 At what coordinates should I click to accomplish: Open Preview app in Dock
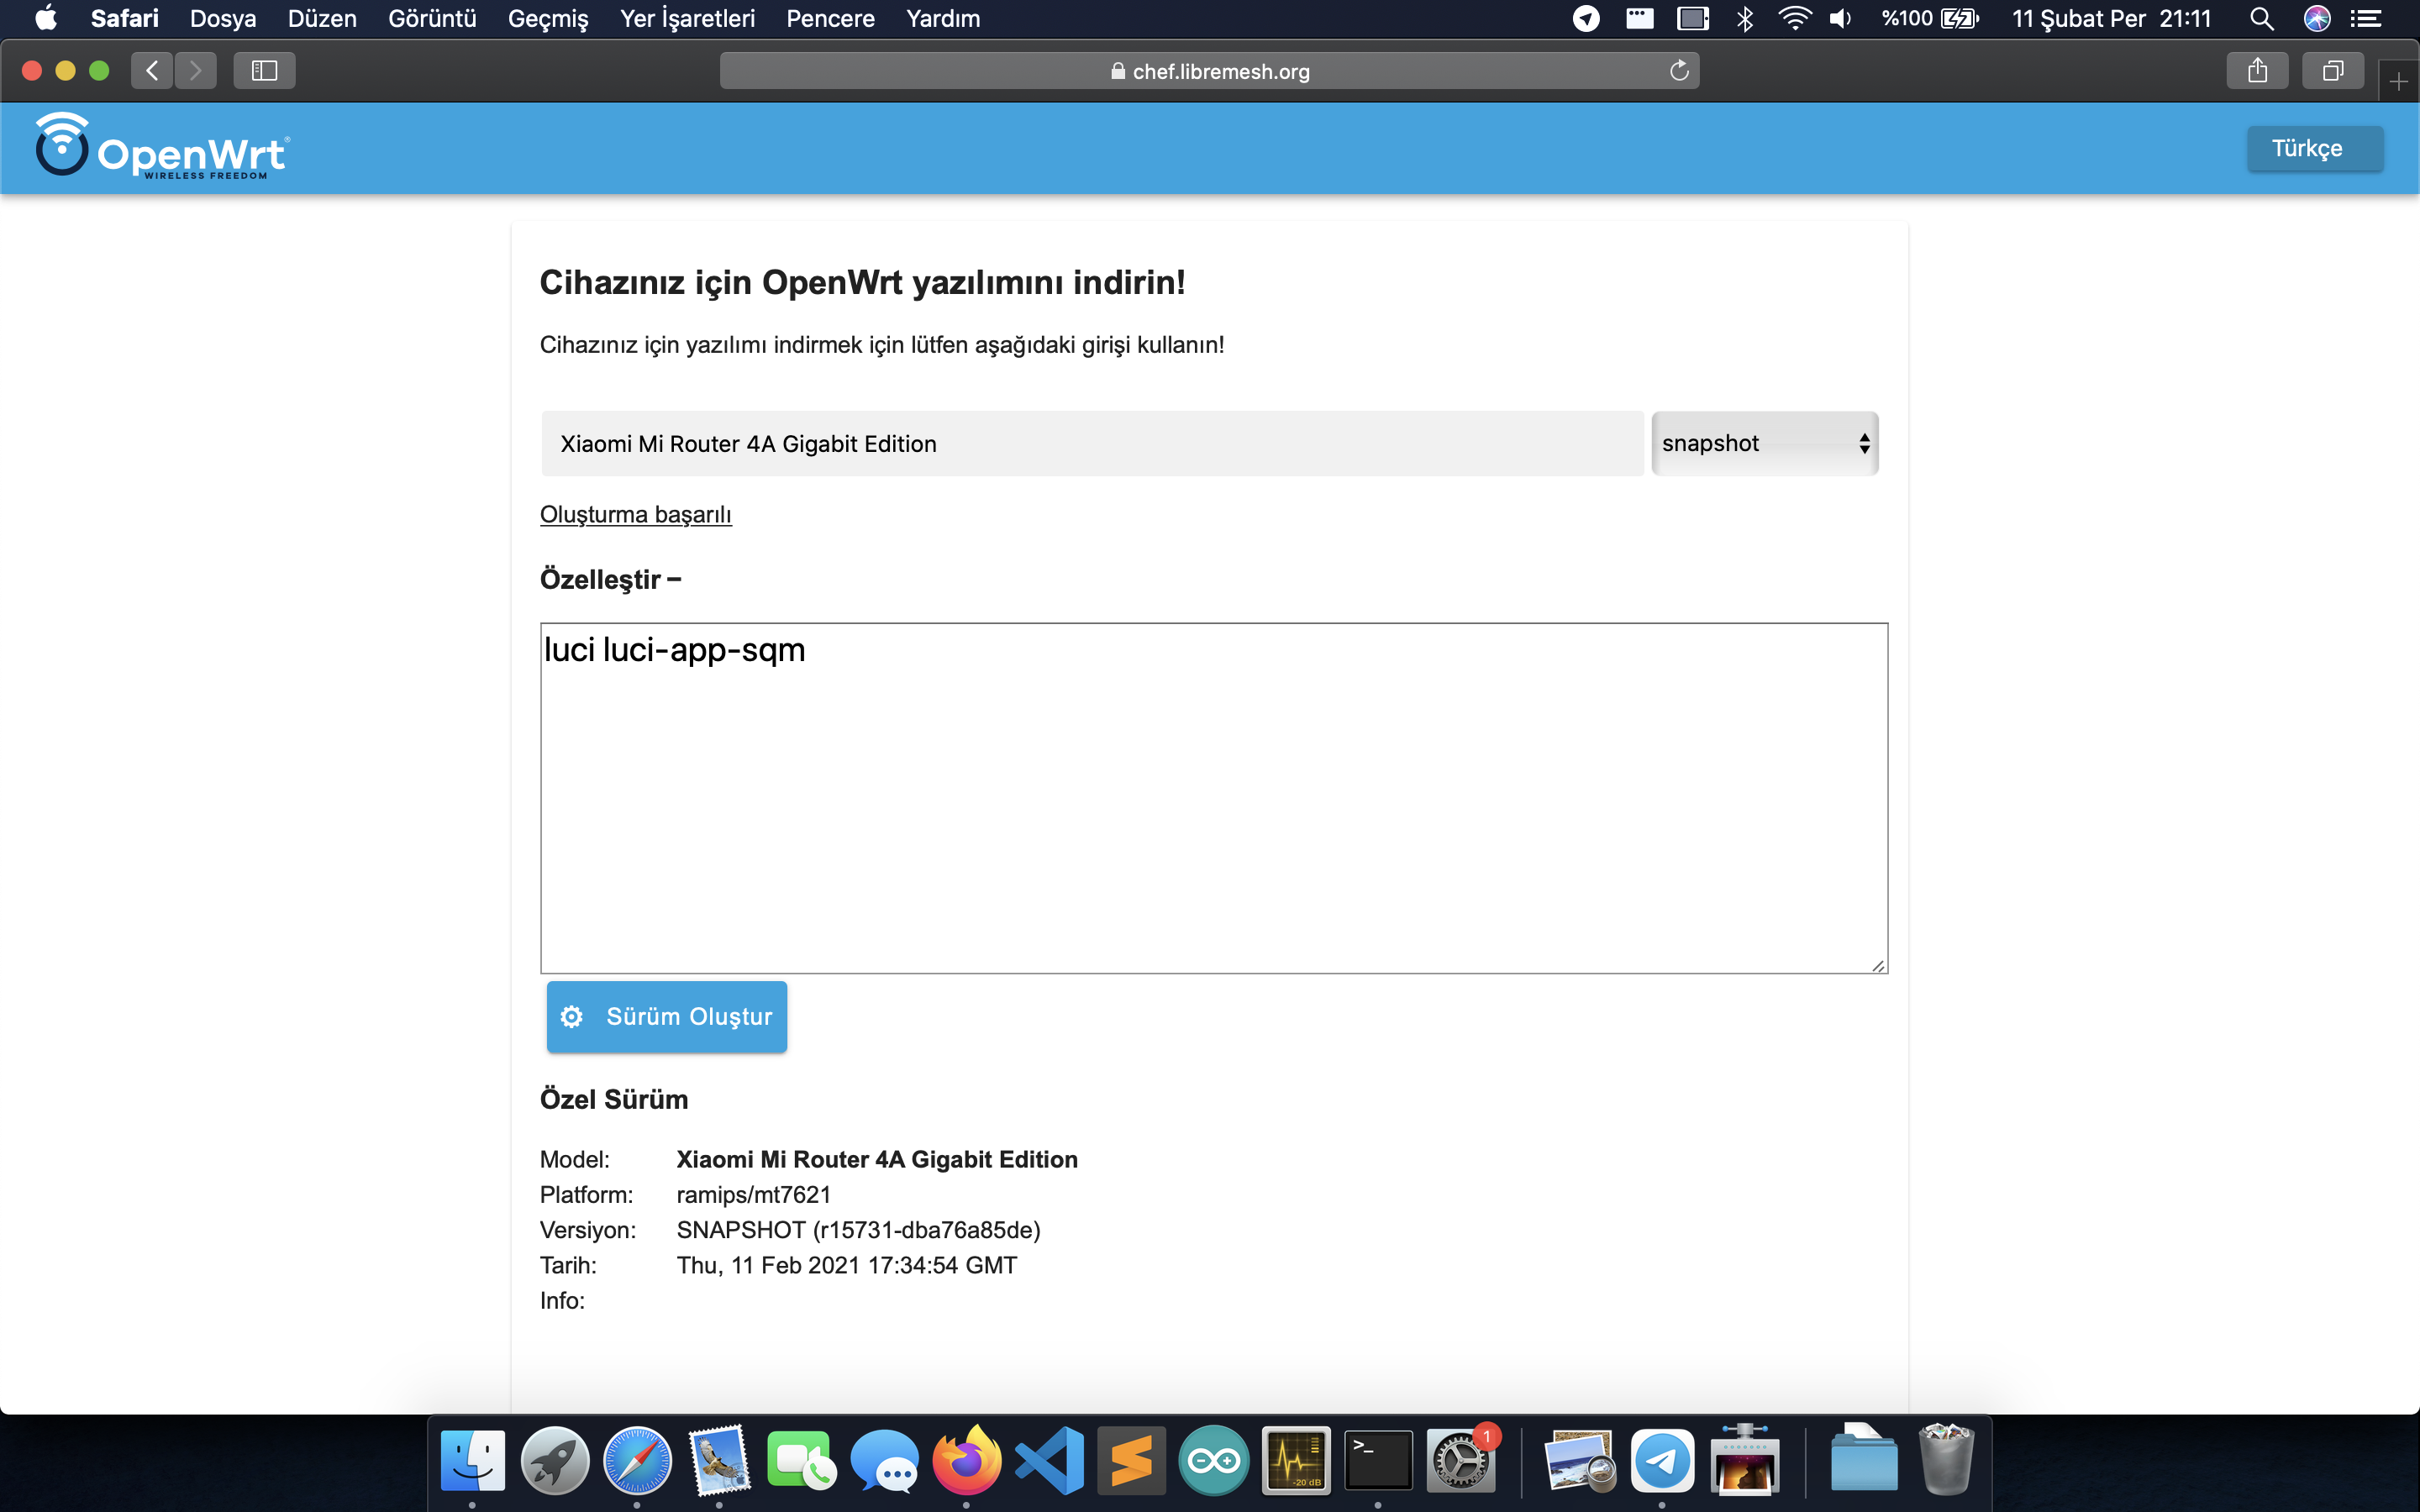pyautogui.click(x=1580, y=1460)
